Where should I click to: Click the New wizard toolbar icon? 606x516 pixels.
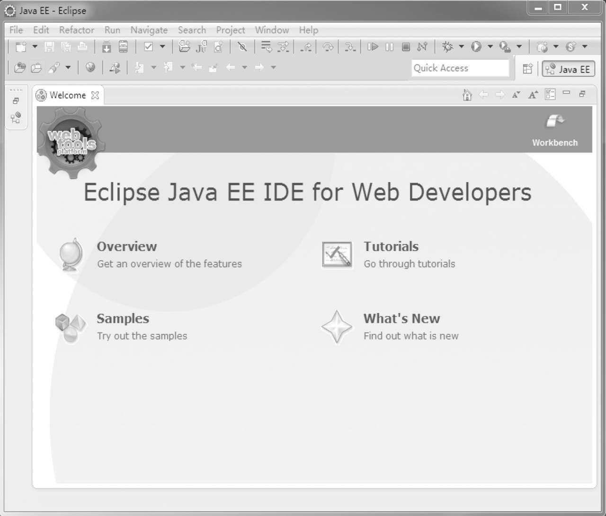[21, 47]
